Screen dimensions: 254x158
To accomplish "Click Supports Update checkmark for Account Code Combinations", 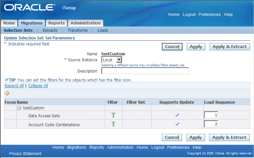I will [x=178, y=124].
